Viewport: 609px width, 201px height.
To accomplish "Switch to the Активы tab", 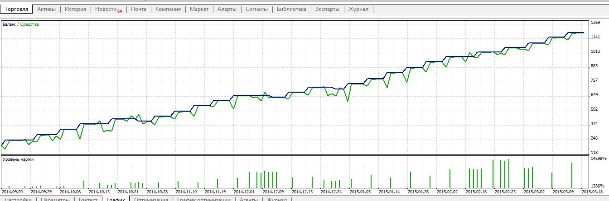I will pyautogui.click(x=47, y=9).
